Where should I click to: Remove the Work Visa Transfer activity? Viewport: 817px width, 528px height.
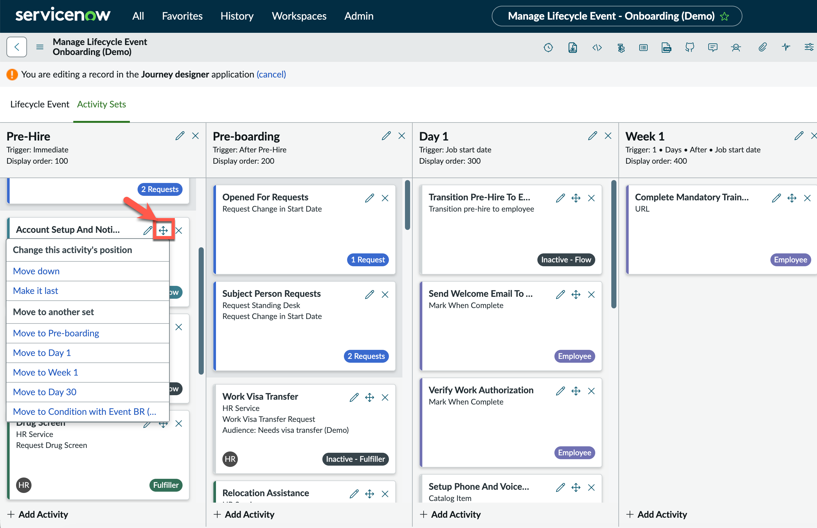[385, 397]
